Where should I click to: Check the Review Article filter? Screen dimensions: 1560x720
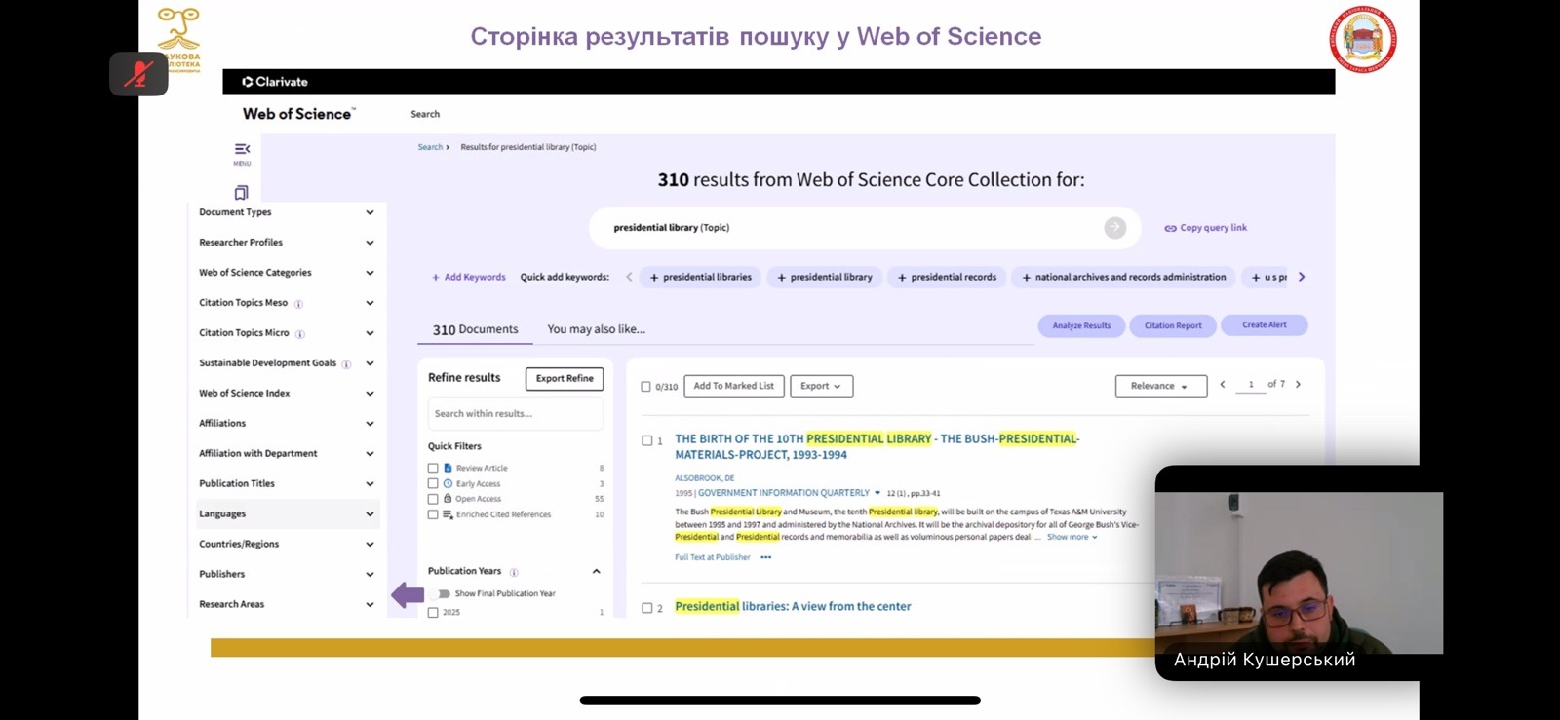pos(433,469)
